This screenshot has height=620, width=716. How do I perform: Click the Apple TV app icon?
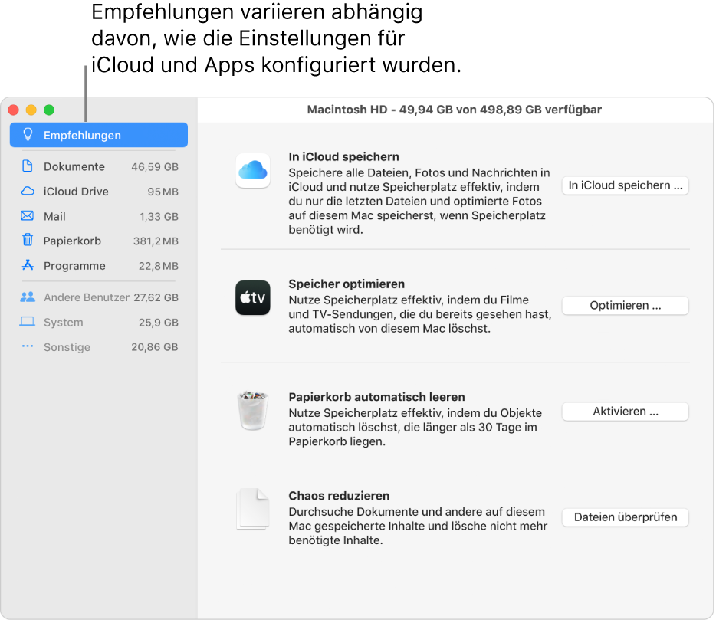point(252,297)
